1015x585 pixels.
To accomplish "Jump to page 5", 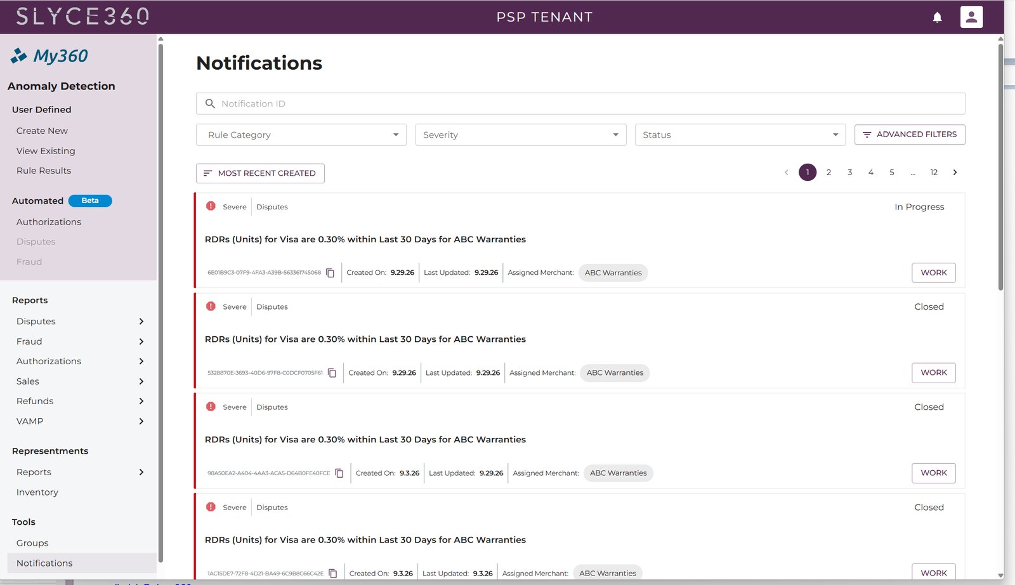I will tap(892, 173).
